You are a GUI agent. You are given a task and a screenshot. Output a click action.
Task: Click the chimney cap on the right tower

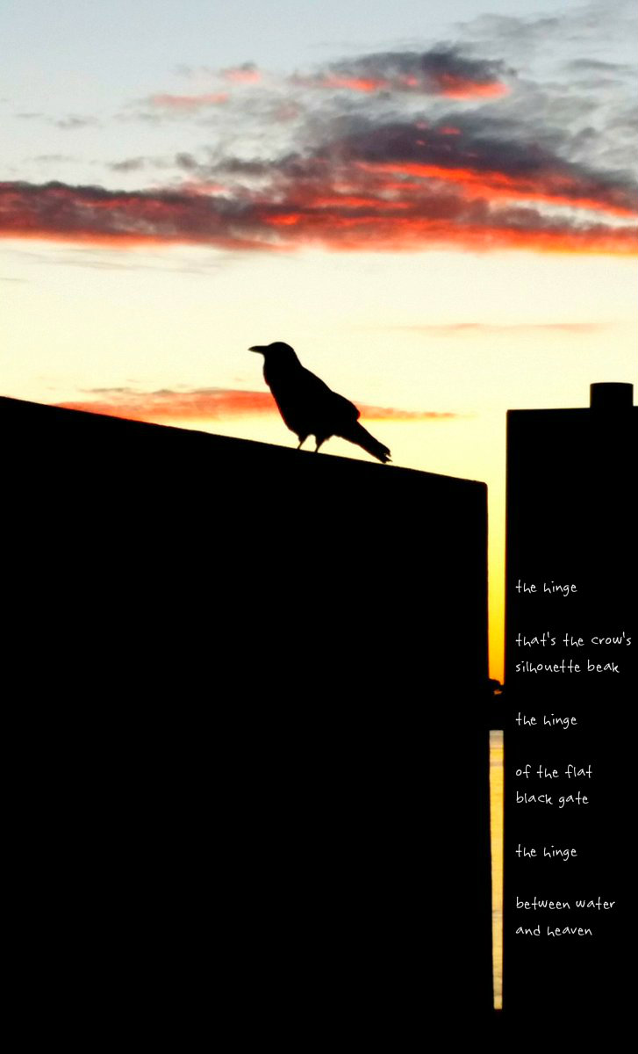(x=611, y=394)
